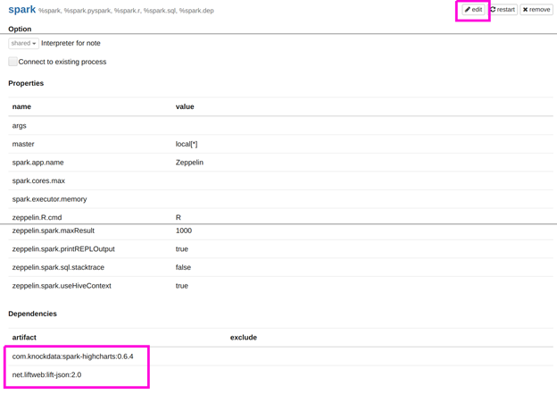The width and height of the screenshot is (557, 394).
Task: Enable Connect to existing process checkbox
Action: pos(13,62)
